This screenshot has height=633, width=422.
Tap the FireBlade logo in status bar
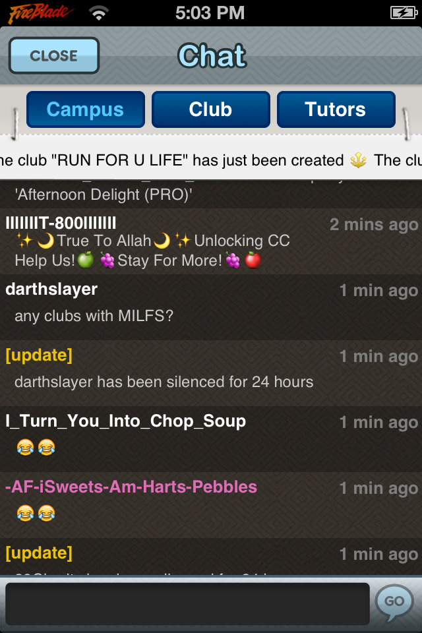(40, 13)
